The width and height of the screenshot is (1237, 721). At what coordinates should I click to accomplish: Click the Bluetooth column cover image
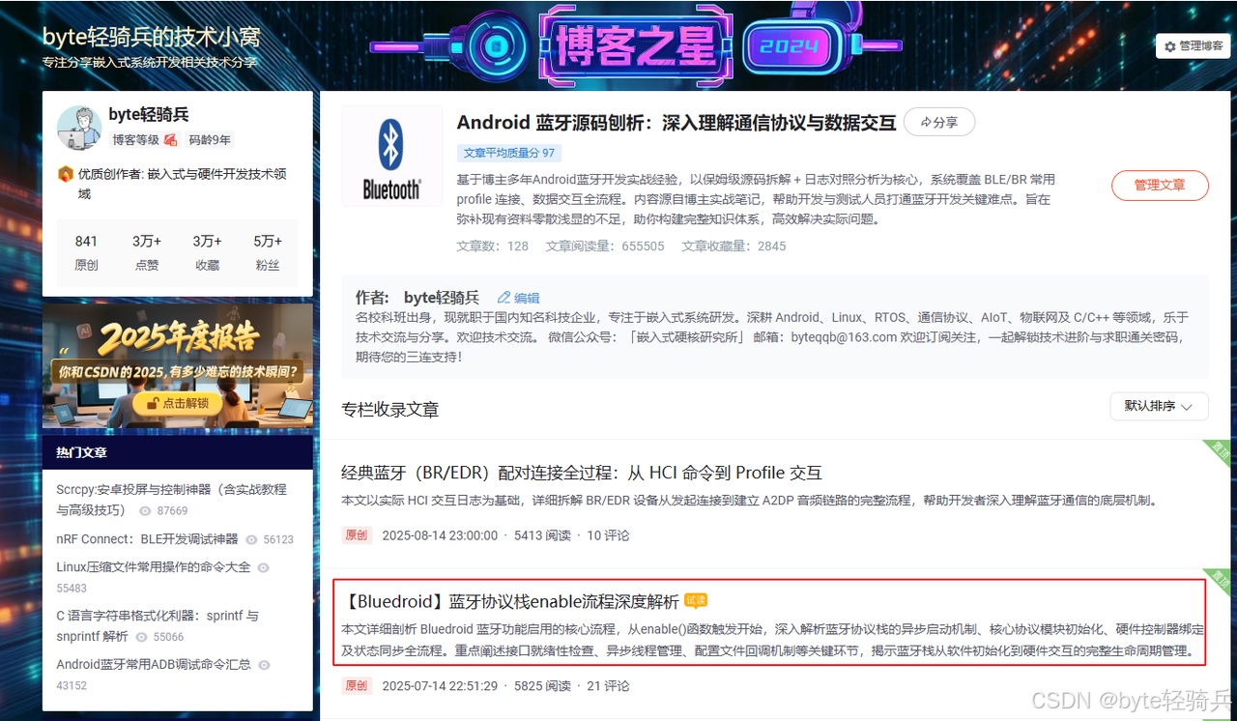pos(391,157)
